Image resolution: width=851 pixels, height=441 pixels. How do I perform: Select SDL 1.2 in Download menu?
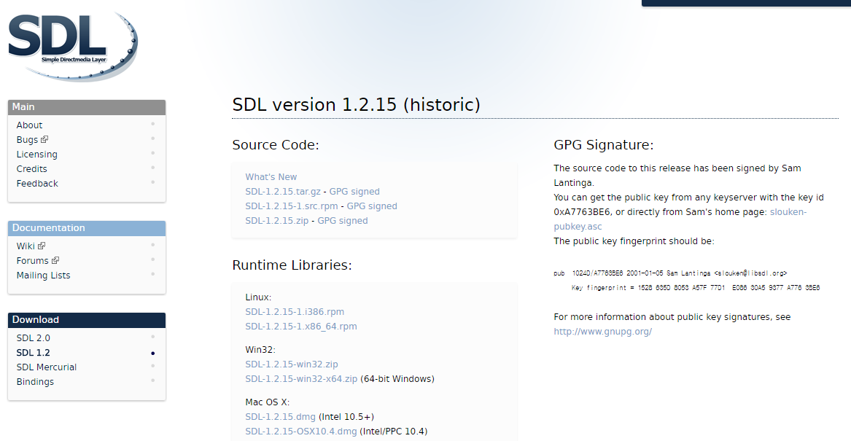(x=33, y=353)
